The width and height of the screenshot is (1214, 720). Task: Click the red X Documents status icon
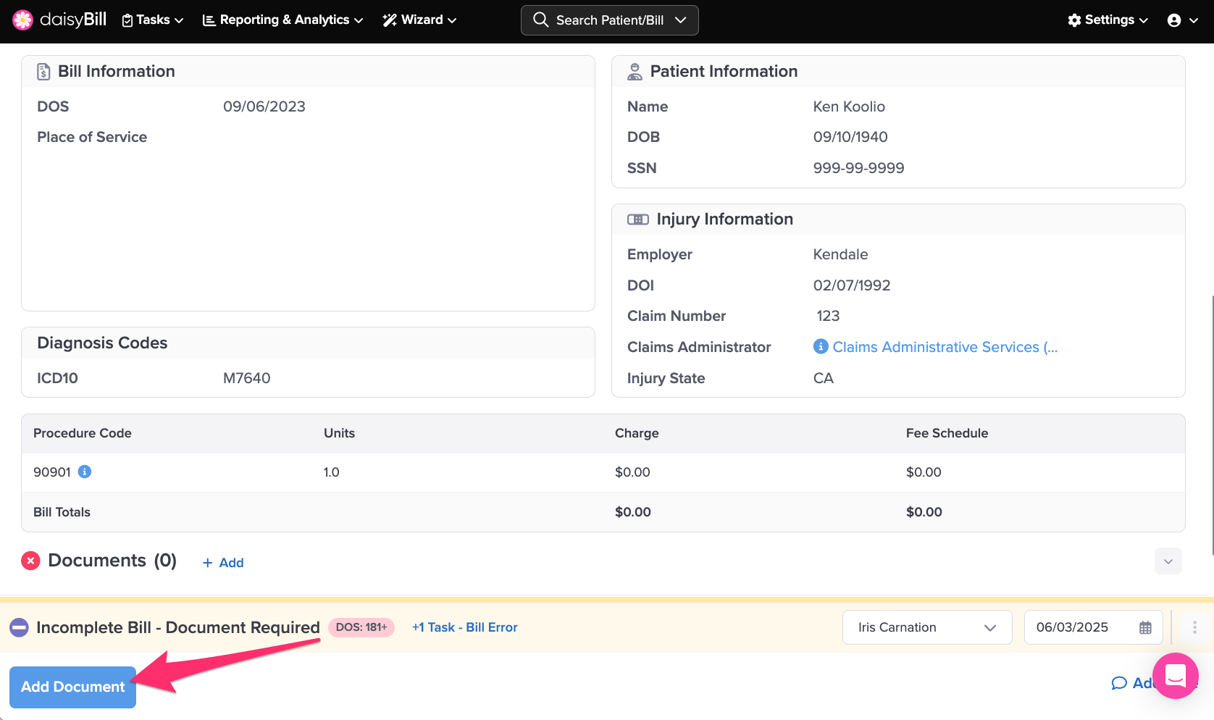[x=30, y=561]
